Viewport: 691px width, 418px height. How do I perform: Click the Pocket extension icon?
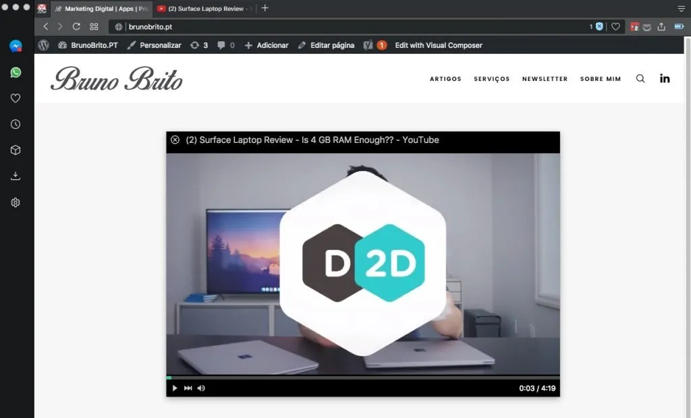(x=647, y=27)
